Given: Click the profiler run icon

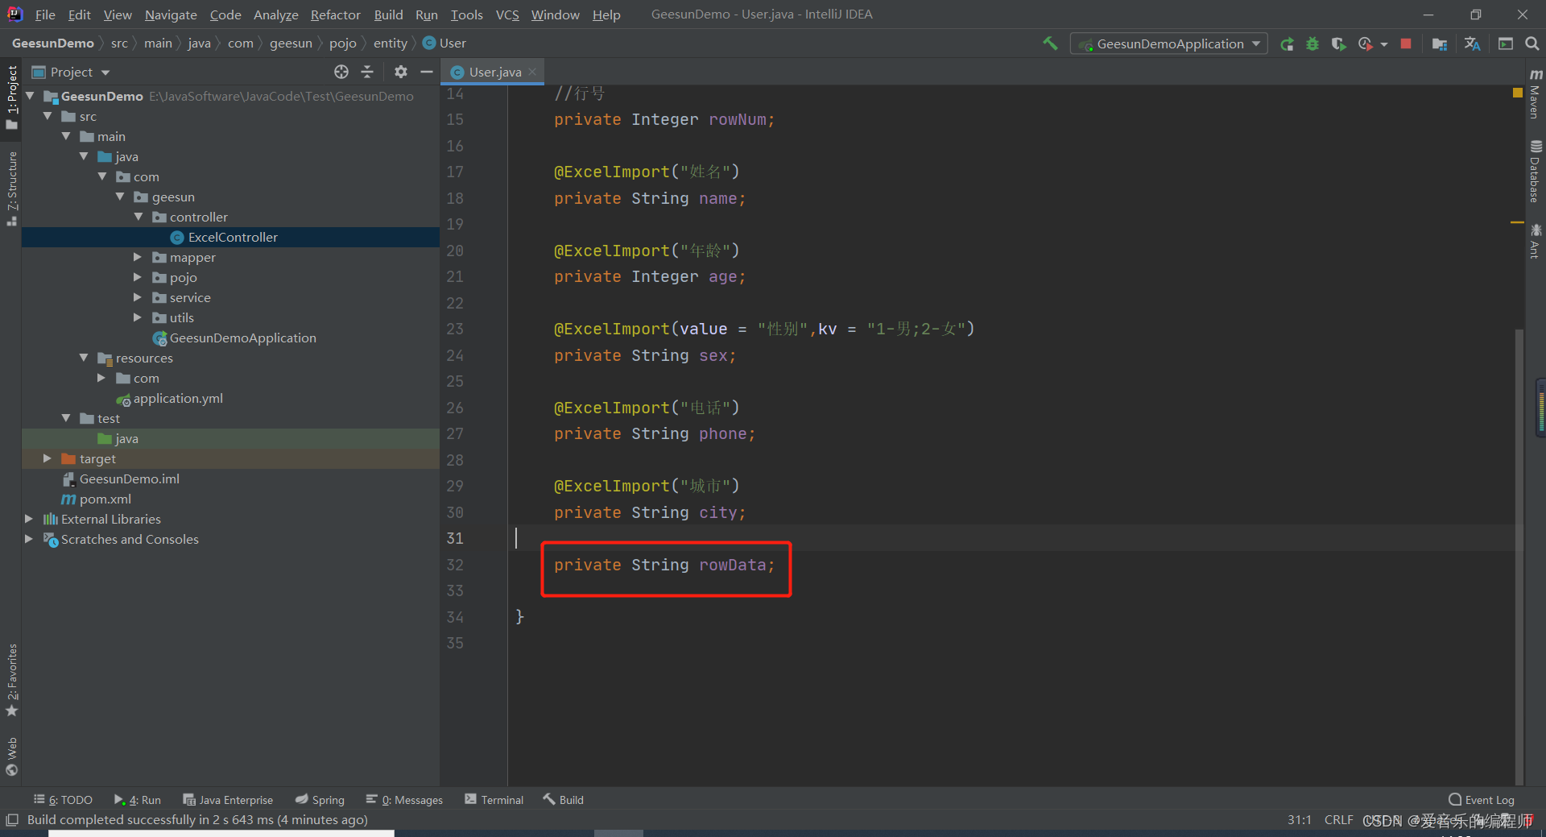Looking at the screenshot, I should [1365, 44].
